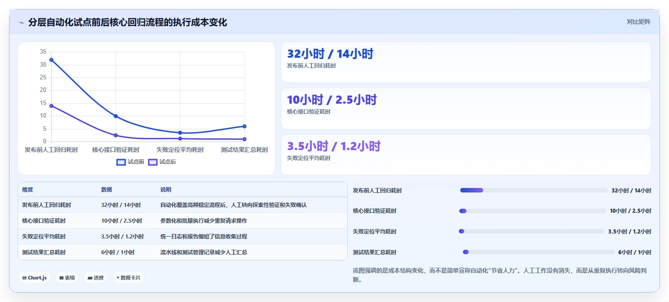This screenshot has width=669, height=302.
Task: Click 统一日志和报告缩短了信息收集过程 description
Action: pyautogui.click(x=204, y=237)
